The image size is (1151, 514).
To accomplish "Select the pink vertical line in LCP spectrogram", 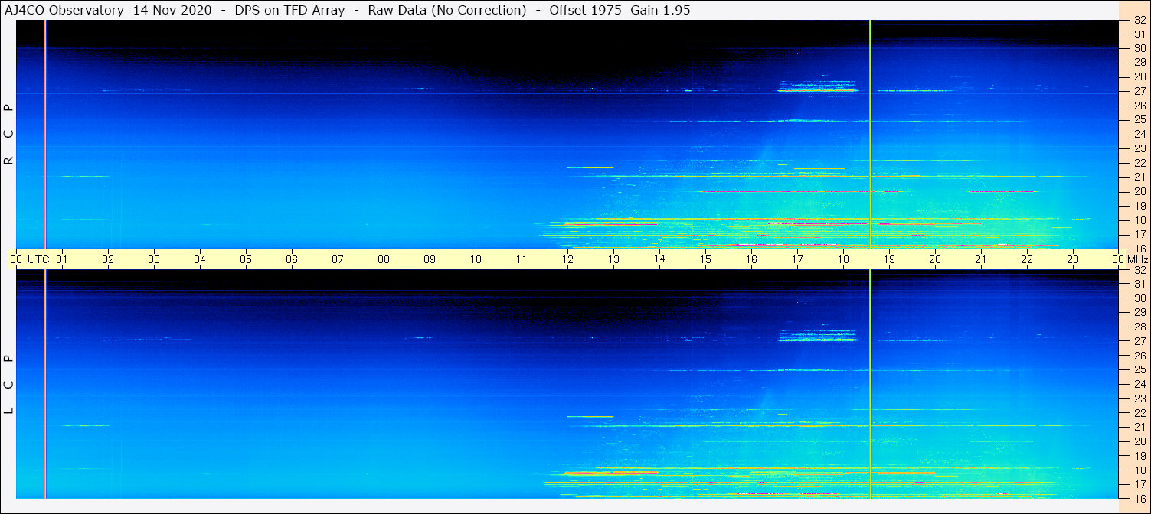I will point(45,384).
